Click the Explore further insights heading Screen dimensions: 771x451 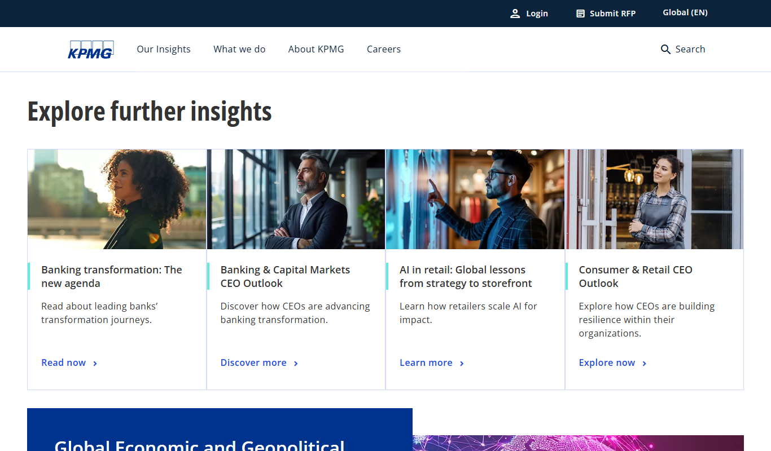150,111
